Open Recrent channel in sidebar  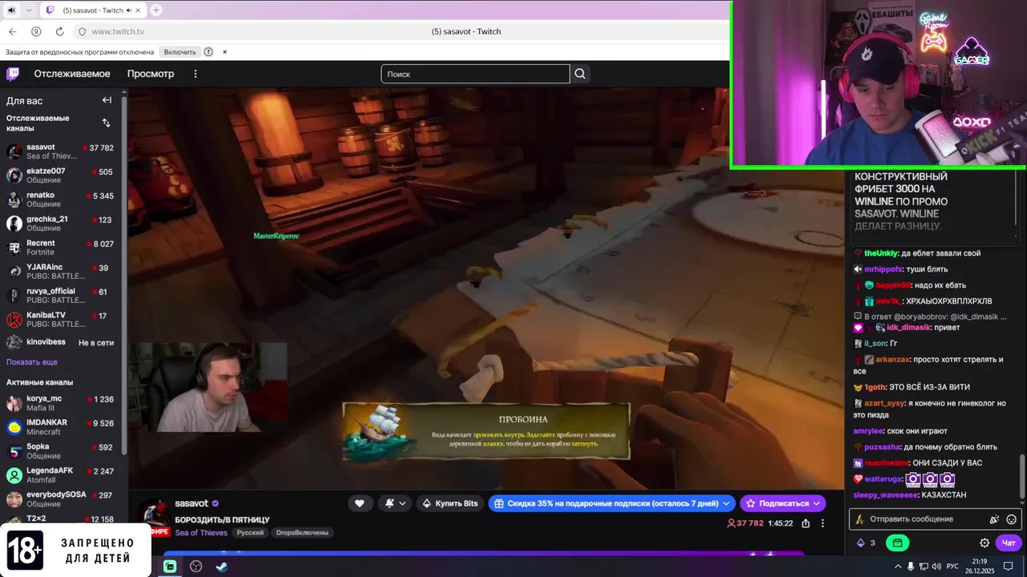pyautogui.click(x=61, y=248)
